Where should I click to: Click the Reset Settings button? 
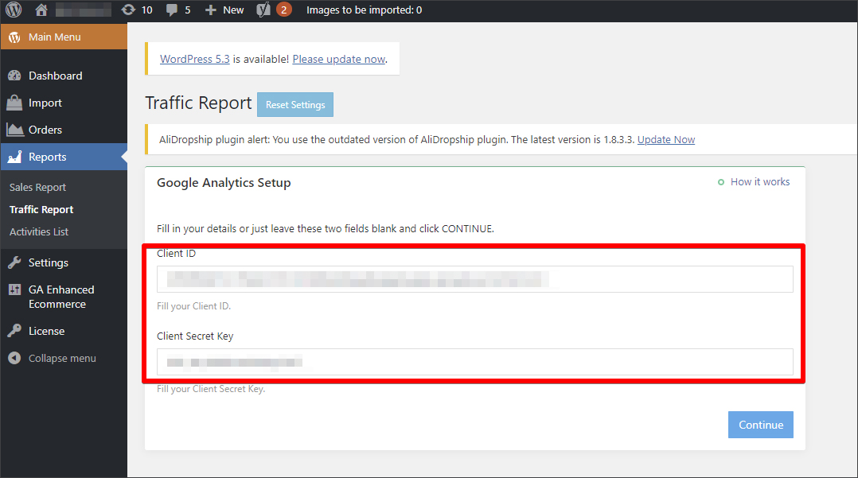click(x=295, y=104)
